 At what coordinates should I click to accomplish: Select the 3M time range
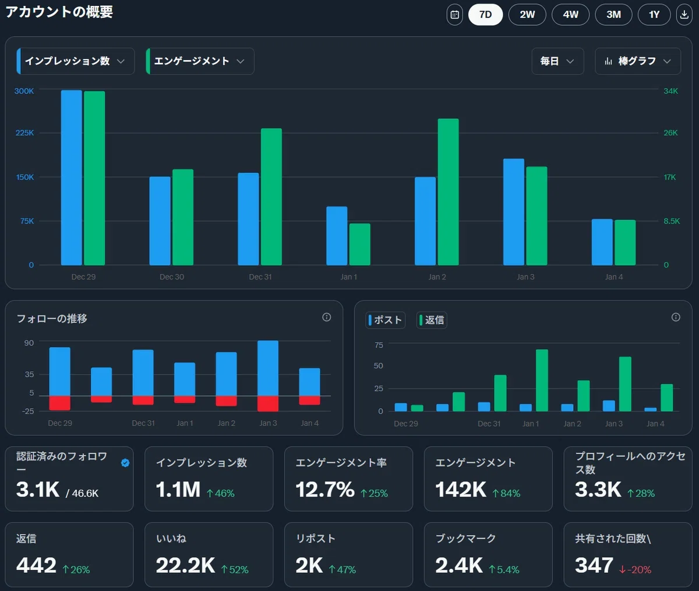[614, 15]
